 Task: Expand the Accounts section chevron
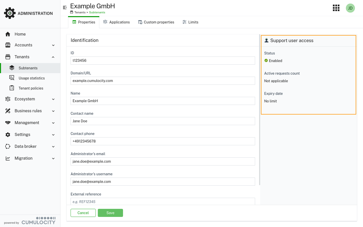53,45
